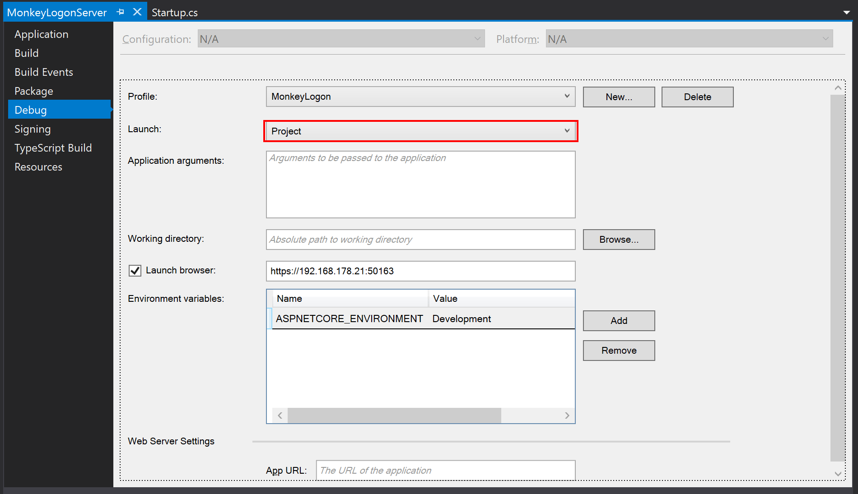Open the tab list overflow arrow
This screenshot has width=858, height=494.
[846, 13]
